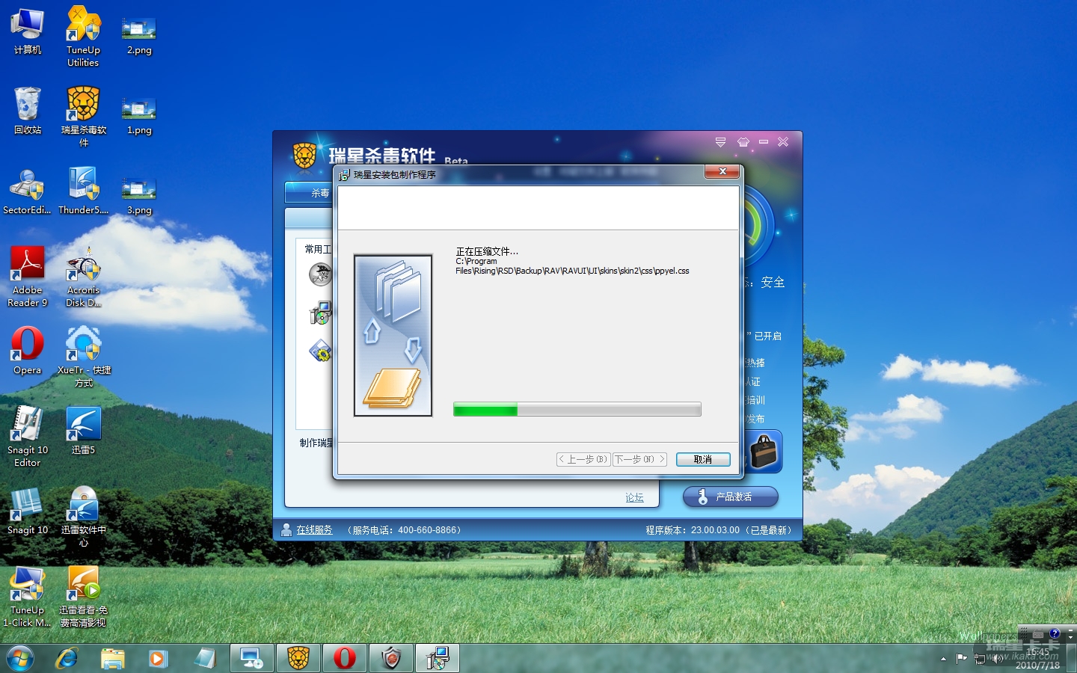This screenshot has height=673, width=1077.
Task: Open 迅雷软件中心 desktop shortcut
Action: click(83, 517)
